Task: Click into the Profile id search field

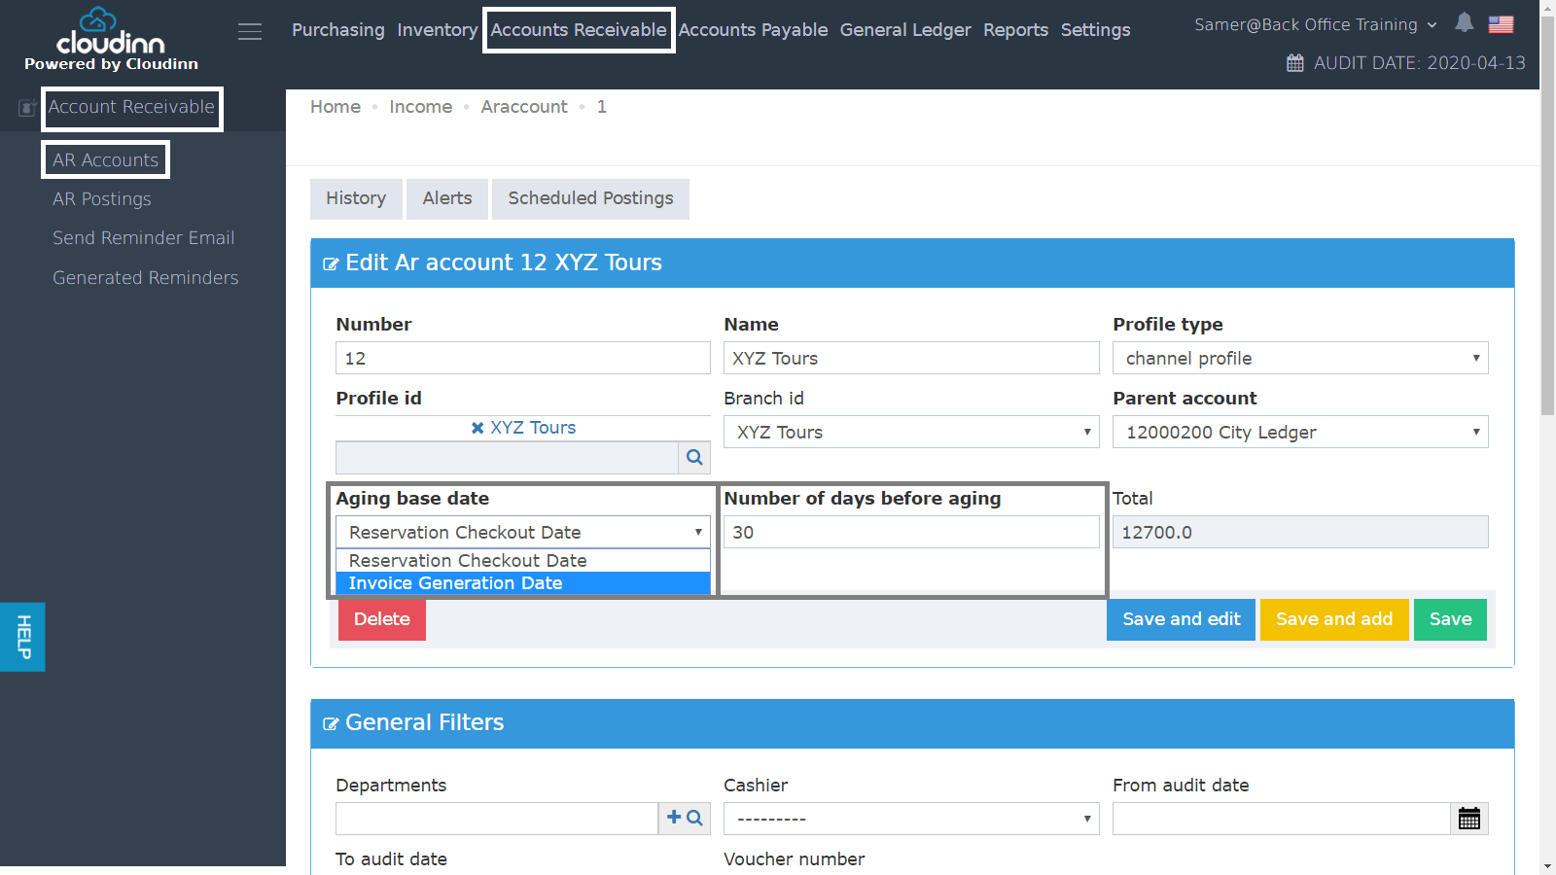Action: 507,458
